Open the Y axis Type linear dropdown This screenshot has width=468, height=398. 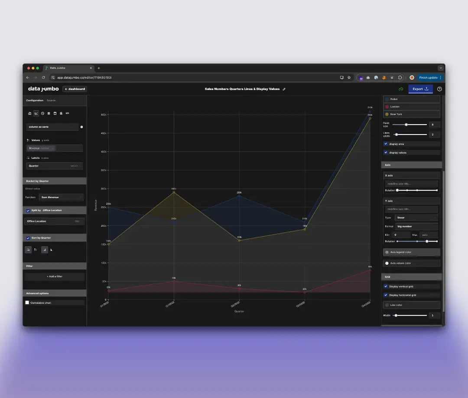coord(416,218)
